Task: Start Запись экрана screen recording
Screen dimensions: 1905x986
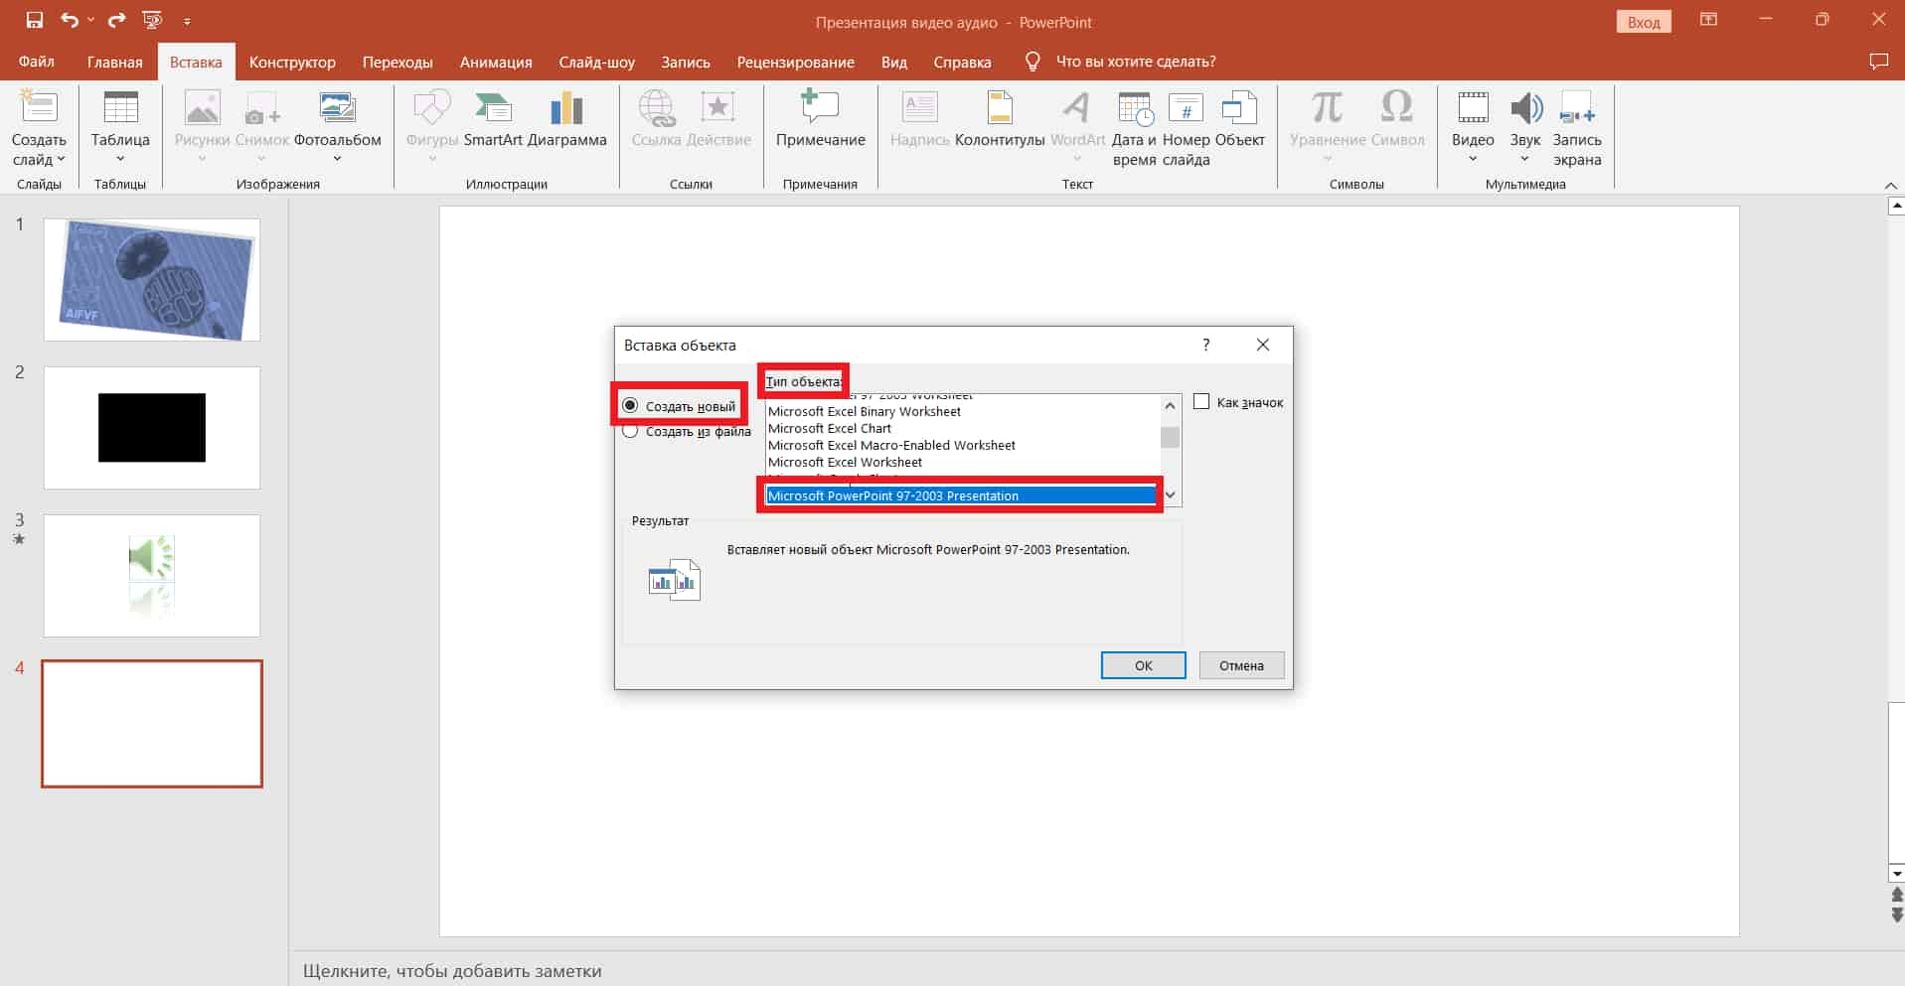Action: click(x=1577, y=129)
